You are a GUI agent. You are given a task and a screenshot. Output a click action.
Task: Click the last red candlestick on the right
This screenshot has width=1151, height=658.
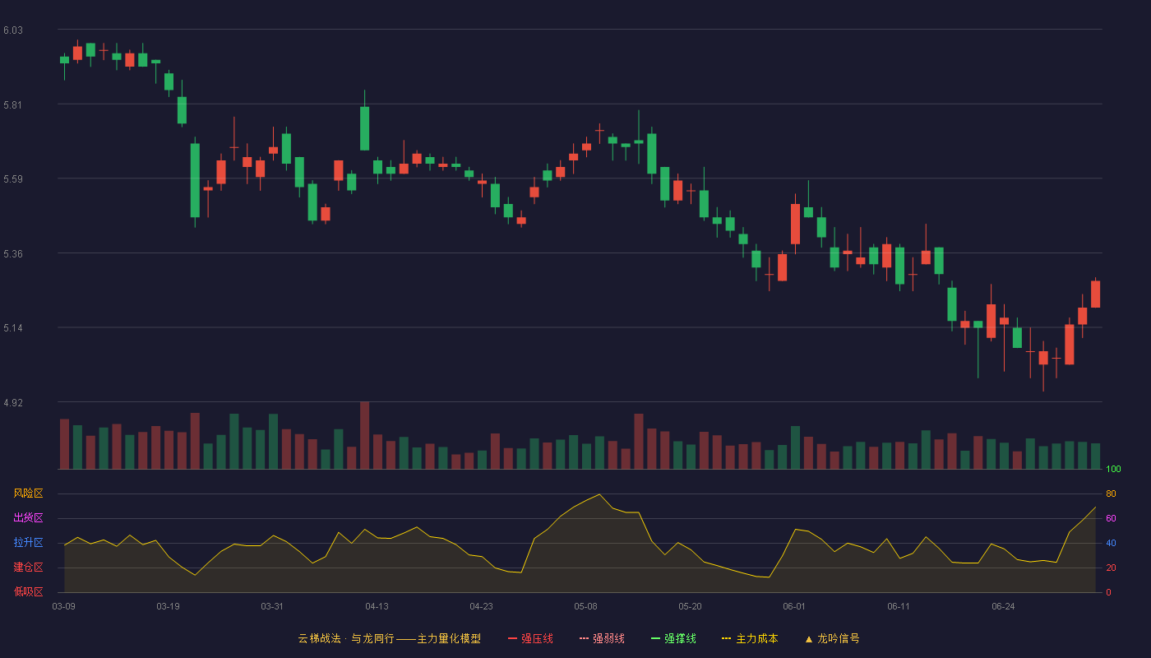coord(1096,294)
